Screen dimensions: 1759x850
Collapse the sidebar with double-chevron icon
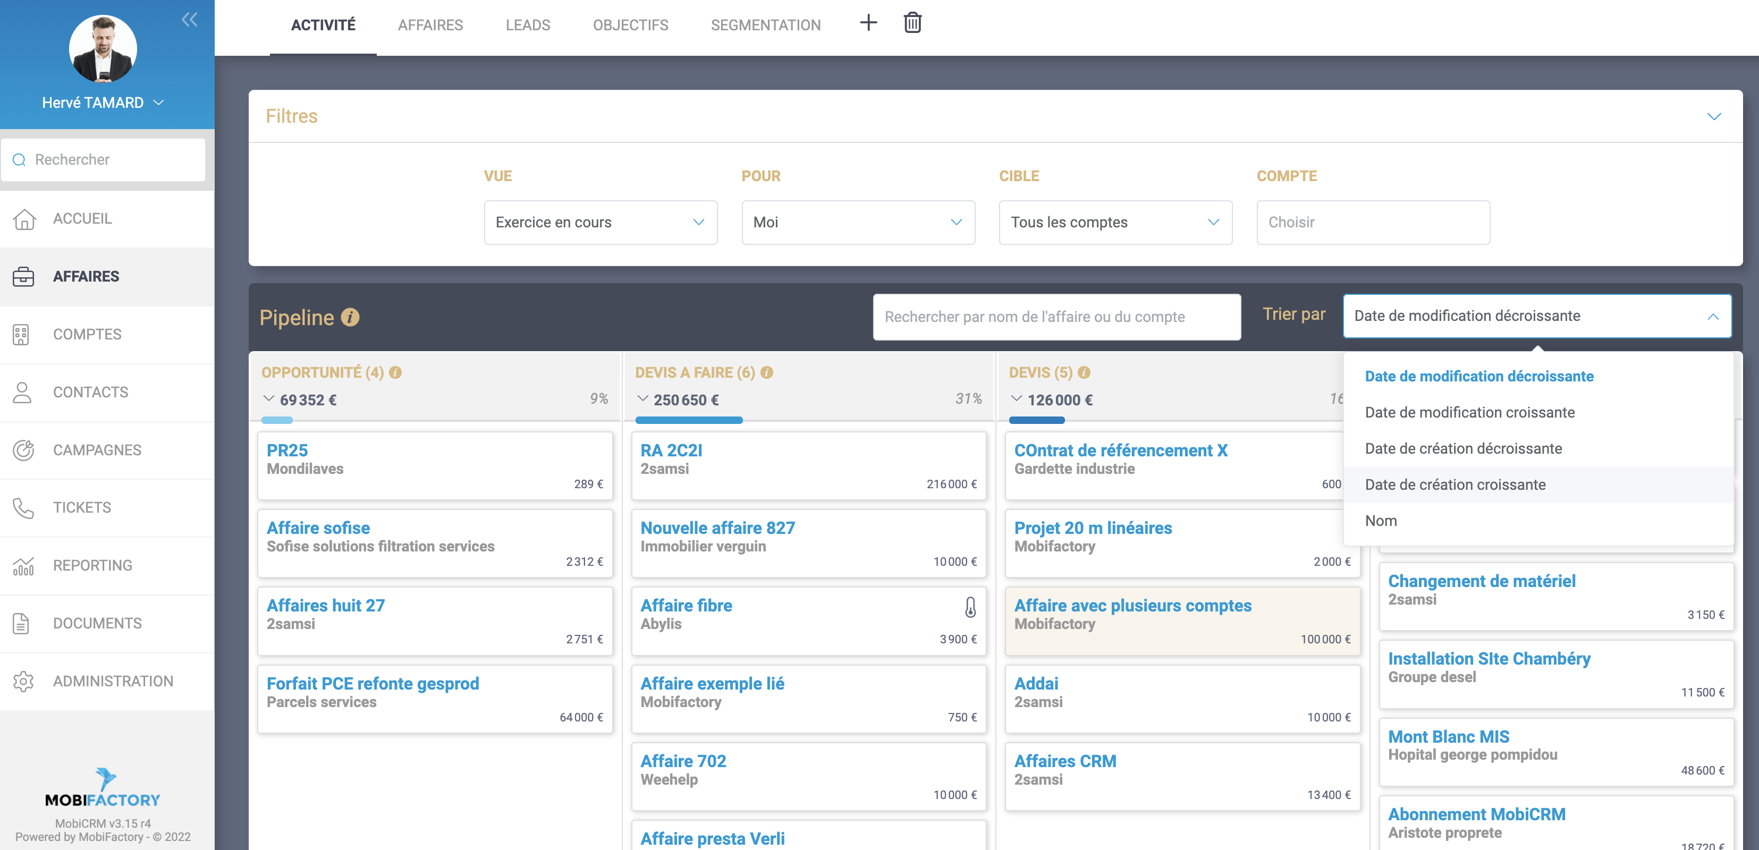[189, 19]
